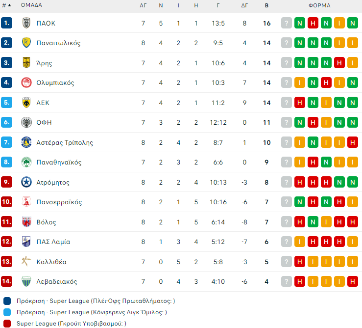Sort standings by points Β header
This screenshot has width=362, height=328.
click(x=266, y=5)
